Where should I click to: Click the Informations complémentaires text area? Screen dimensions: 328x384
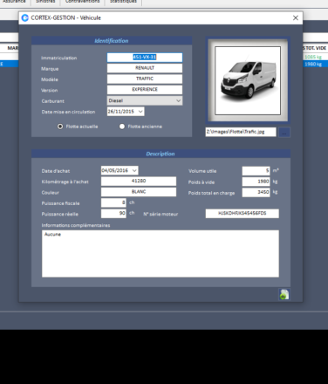(x=161, y=253)
